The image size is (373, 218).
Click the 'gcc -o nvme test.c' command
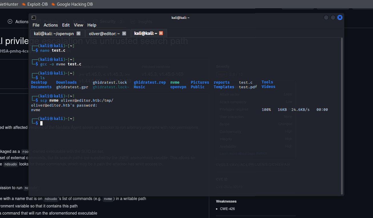coord(61,64)
